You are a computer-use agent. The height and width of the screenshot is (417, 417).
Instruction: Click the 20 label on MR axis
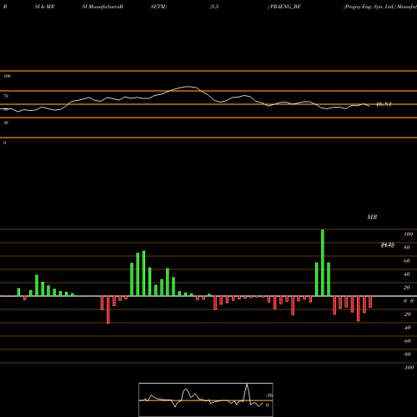click(407, 288)
